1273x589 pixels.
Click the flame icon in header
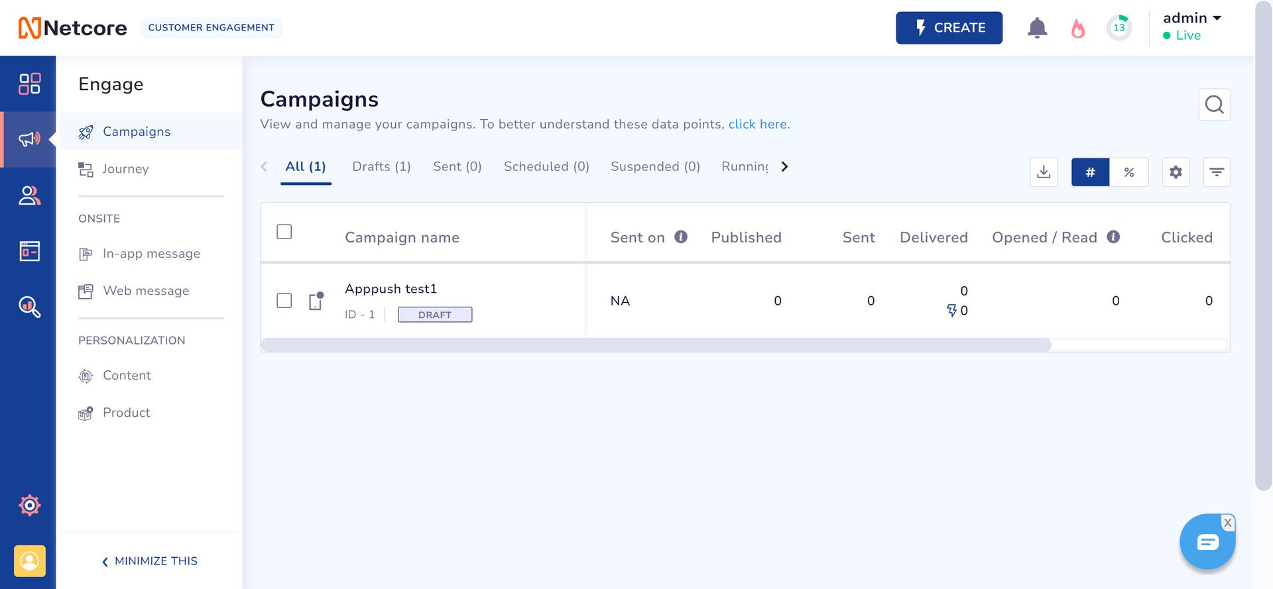1078,28
